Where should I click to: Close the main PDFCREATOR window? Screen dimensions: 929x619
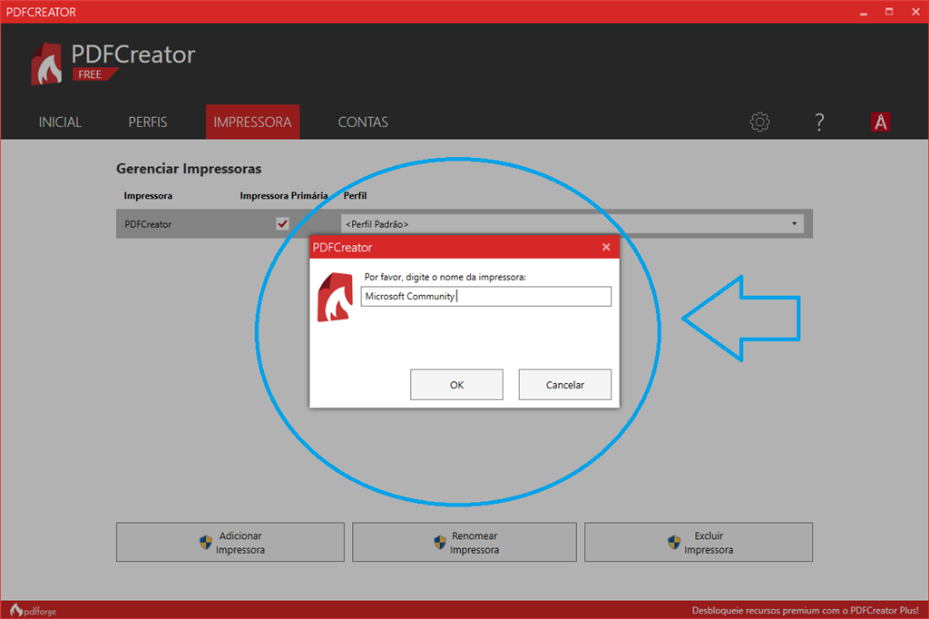[x=915, y=12]
